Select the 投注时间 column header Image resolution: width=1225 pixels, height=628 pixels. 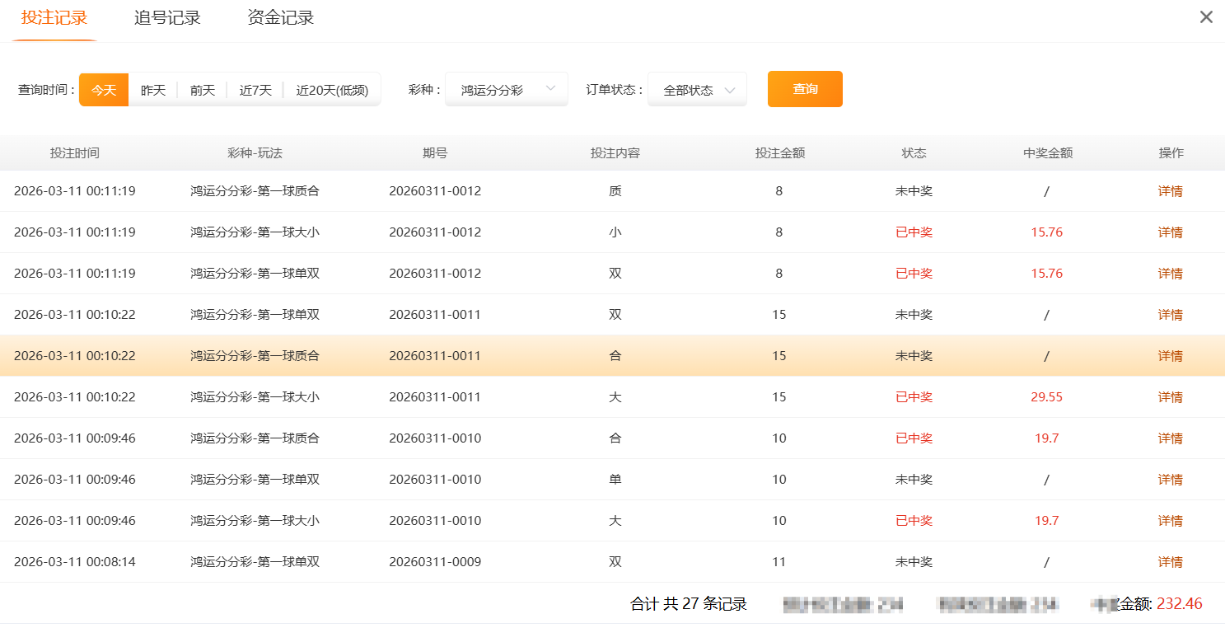(73, 152)
